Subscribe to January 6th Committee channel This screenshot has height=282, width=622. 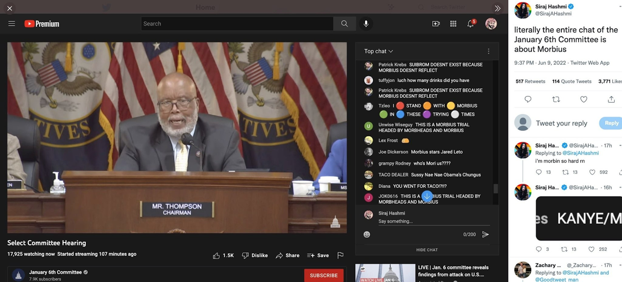(x=324, y=275)
